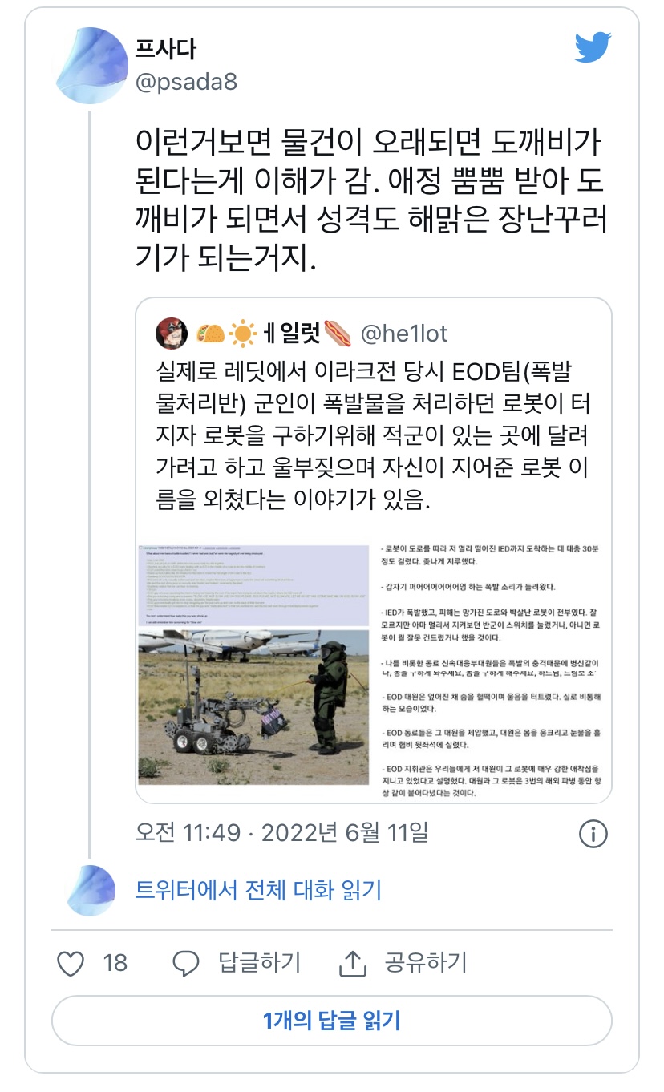Click the 답글하기 reply label
Screen dimensions: 664x1092
pos(259,963)
